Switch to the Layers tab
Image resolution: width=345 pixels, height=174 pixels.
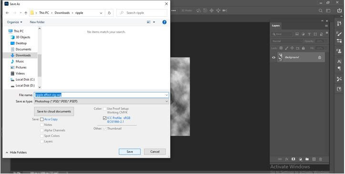[x=276, y=26]
